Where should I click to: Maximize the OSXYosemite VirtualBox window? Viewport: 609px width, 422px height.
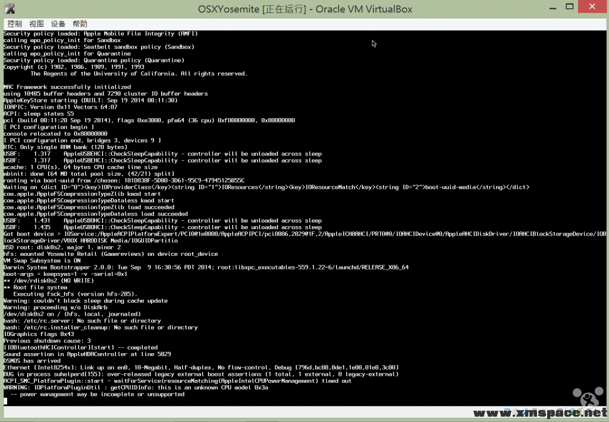coord(569,7)
